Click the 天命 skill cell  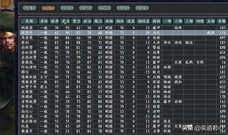click(156, 43)
